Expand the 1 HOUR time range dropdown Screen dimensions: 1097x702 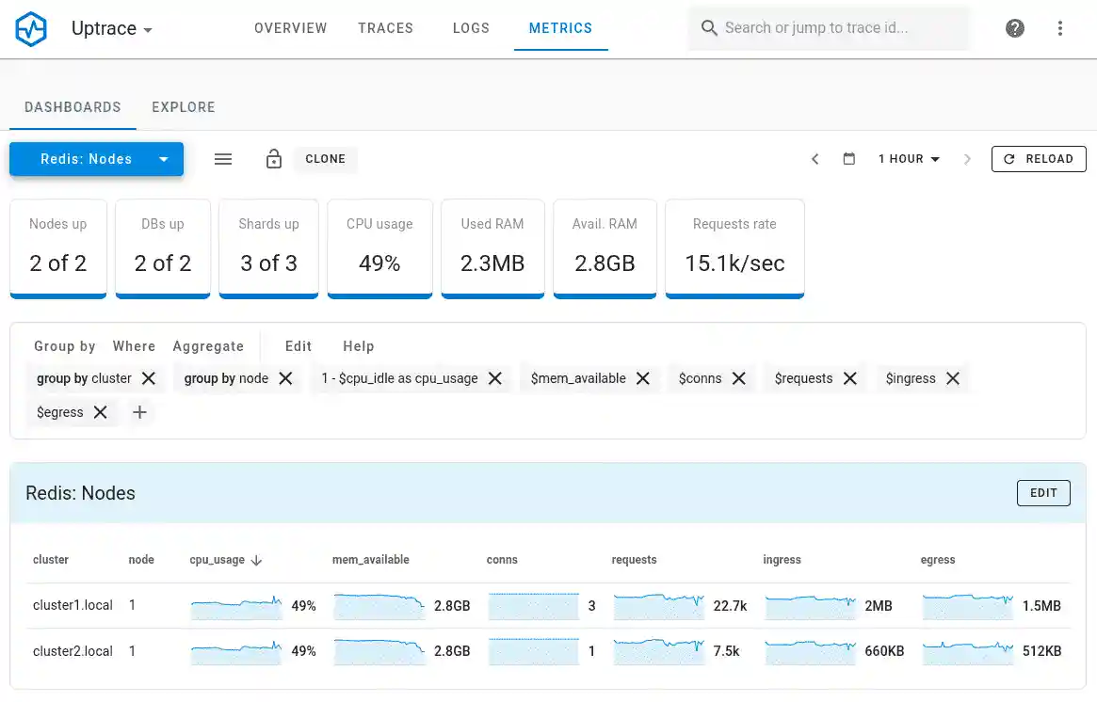[907, 159]
